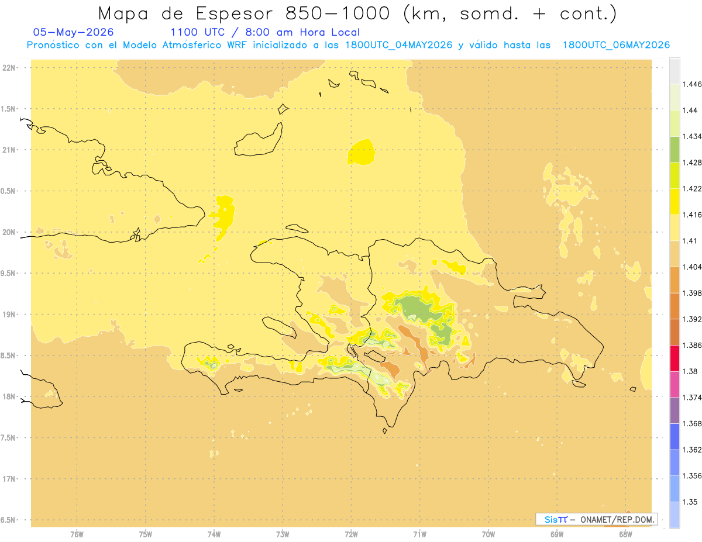Select the 1.386 red legend color band
The width and height of the screenshot is (702, 542).
[675, 358]
